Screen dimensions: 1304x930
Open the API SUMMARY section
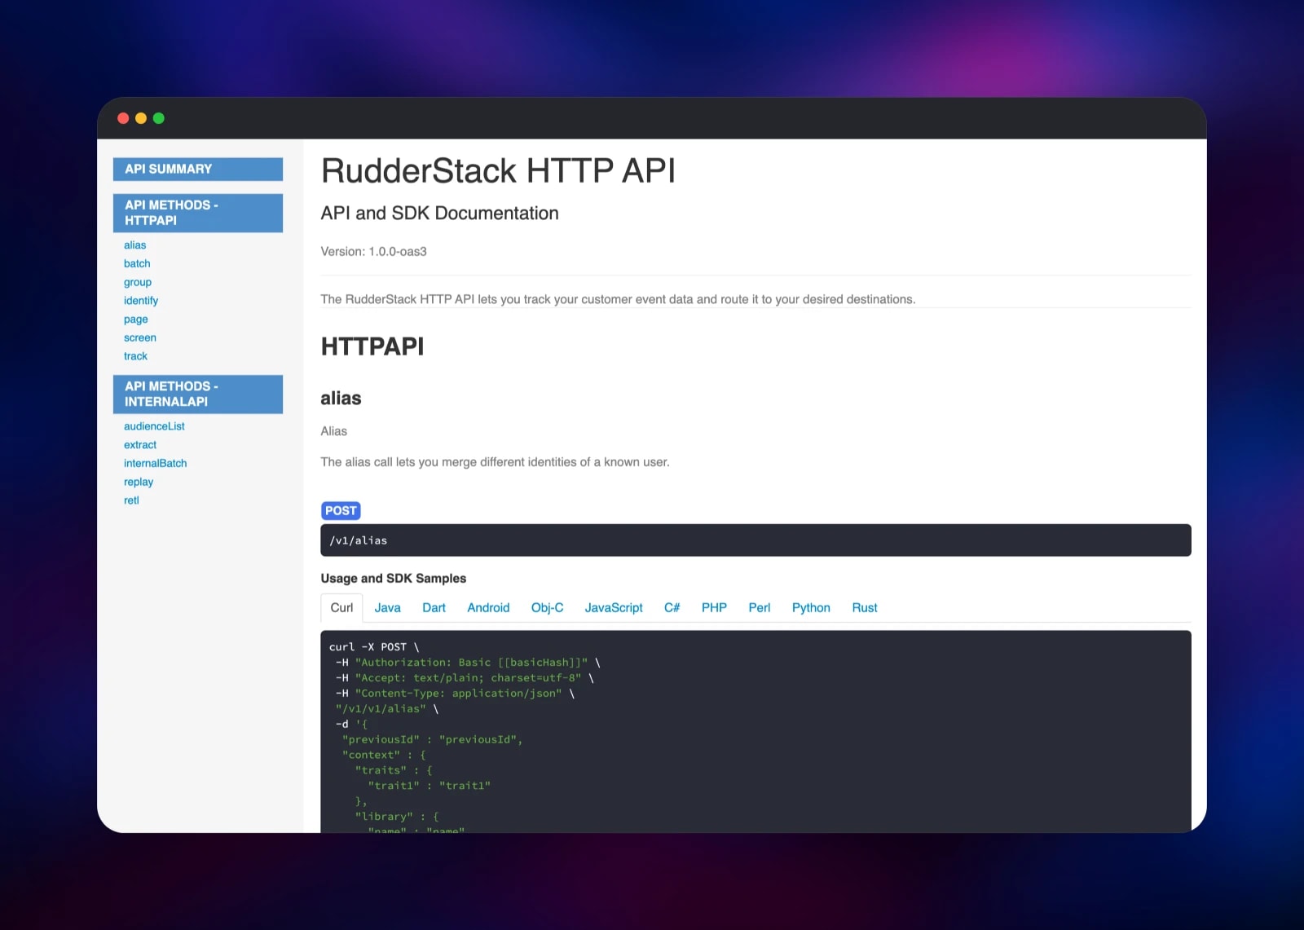tap(198, 169)
